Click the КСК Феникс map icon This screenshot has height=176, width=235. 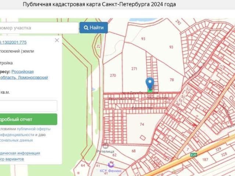111,165
